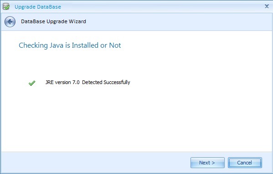Click the green checkmark status icon
The height and width of the screenshot is (174, 273).
click(32, 83)
